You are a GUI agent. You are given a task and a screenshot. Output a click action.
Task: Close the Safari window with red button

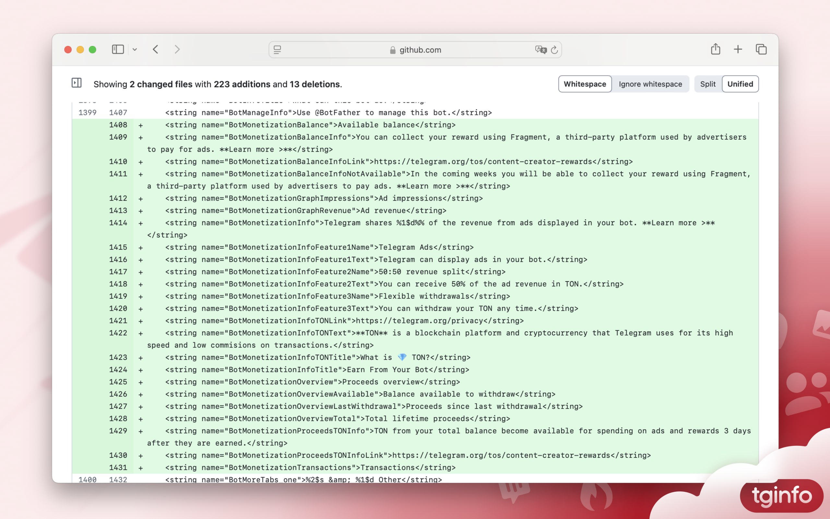pos(68,50)
